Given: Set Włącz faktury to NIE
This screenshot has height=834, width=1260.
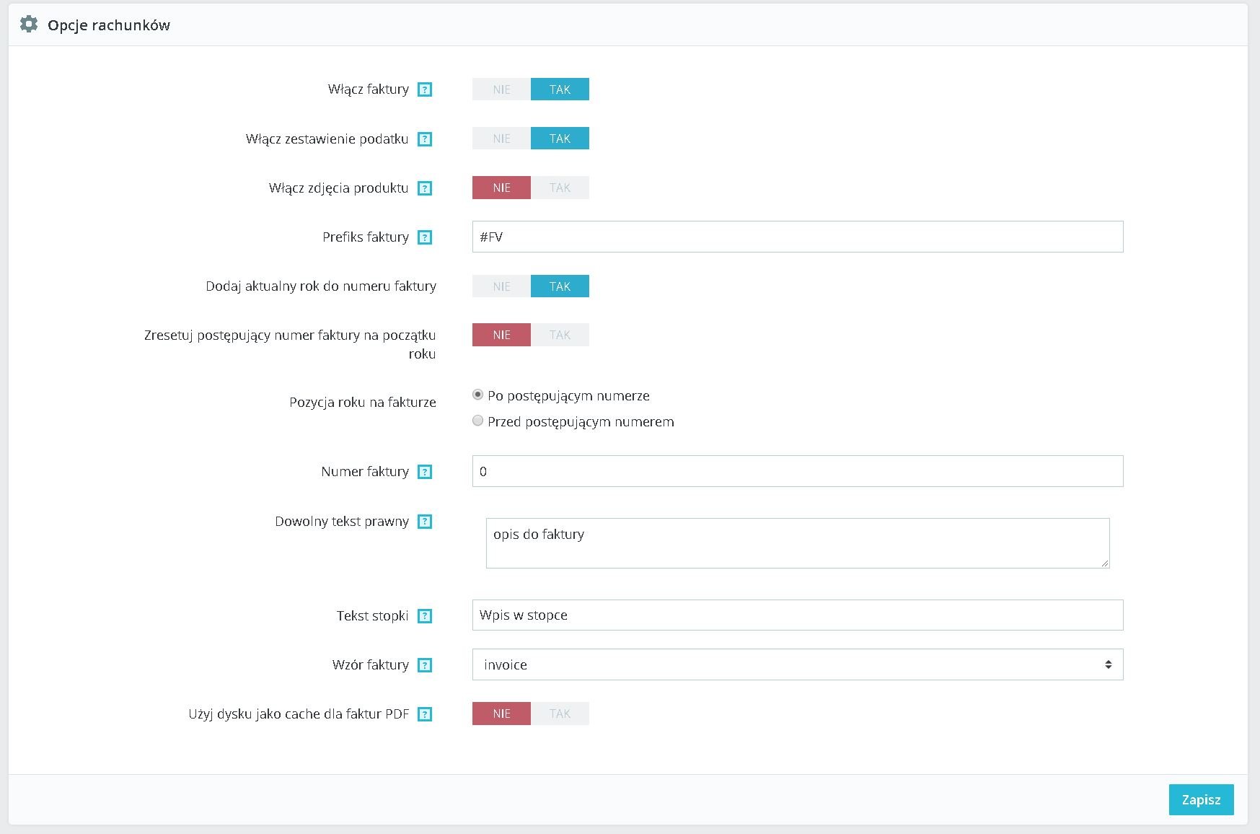Looking at the screenshot, I should pos(501,89).
